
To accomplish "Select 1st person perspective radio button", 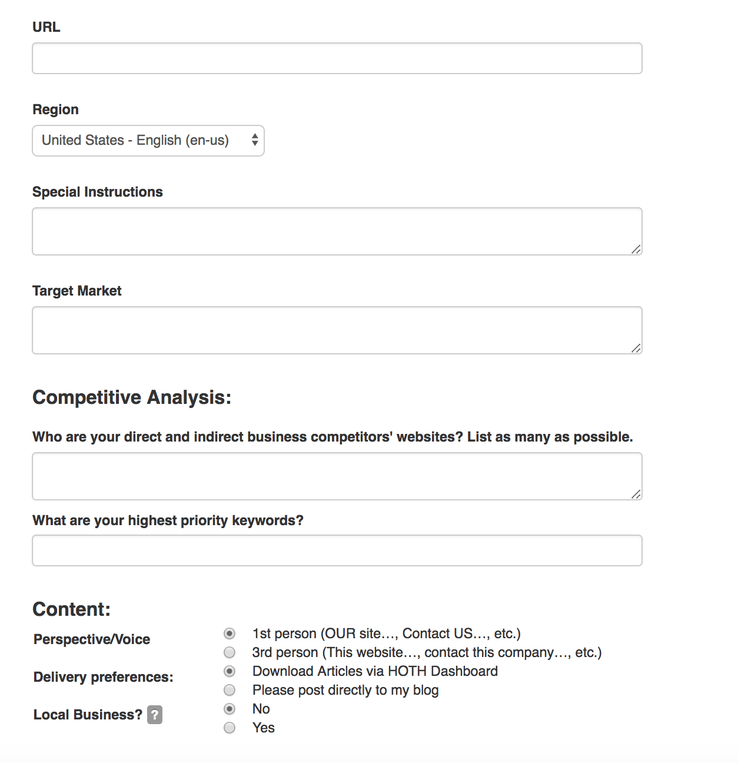I will click(230, 633).
